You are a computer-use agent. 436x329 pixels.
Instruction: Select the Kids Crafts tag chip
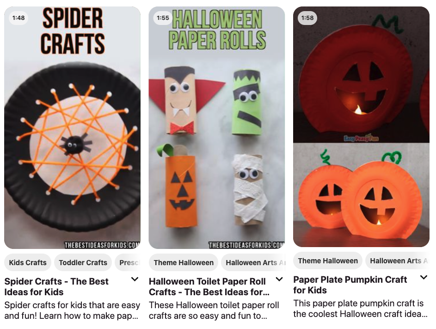pos(28,262)
